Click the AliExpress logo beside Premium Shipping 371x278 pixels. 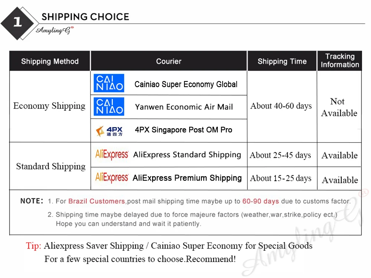click(x=112, y=178)
